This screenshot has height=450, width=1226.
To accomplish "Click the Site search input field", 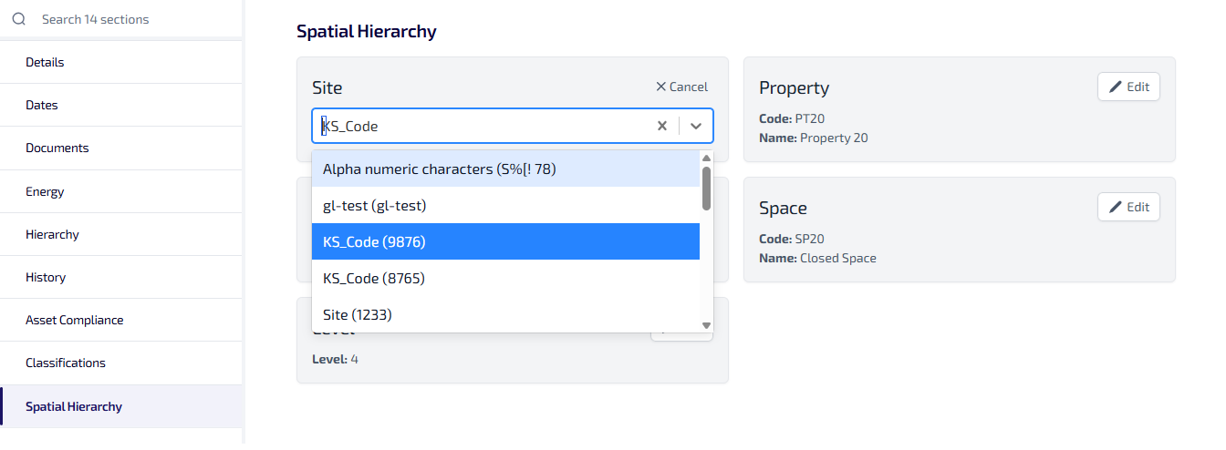I will (x=483, y=127).
